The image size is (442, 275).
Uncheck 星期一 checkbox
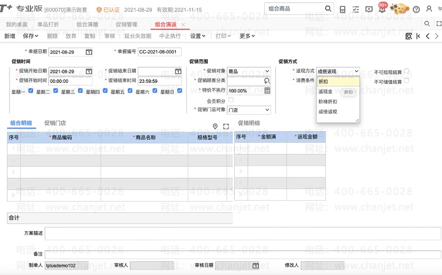tap(31, 90)
